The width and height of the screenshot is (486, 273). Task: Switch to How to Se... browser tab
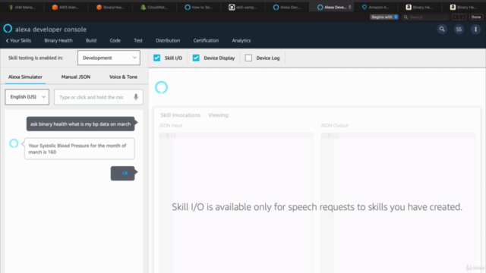pos(199,7)
